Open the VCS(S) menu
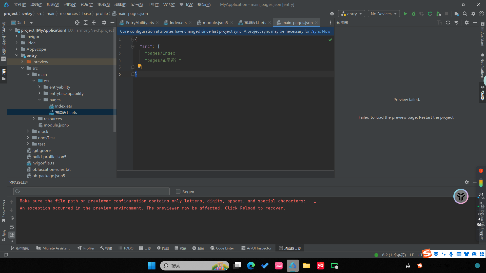Image resolution: width=486 pixels, height=273 pixels. point(169,5)
